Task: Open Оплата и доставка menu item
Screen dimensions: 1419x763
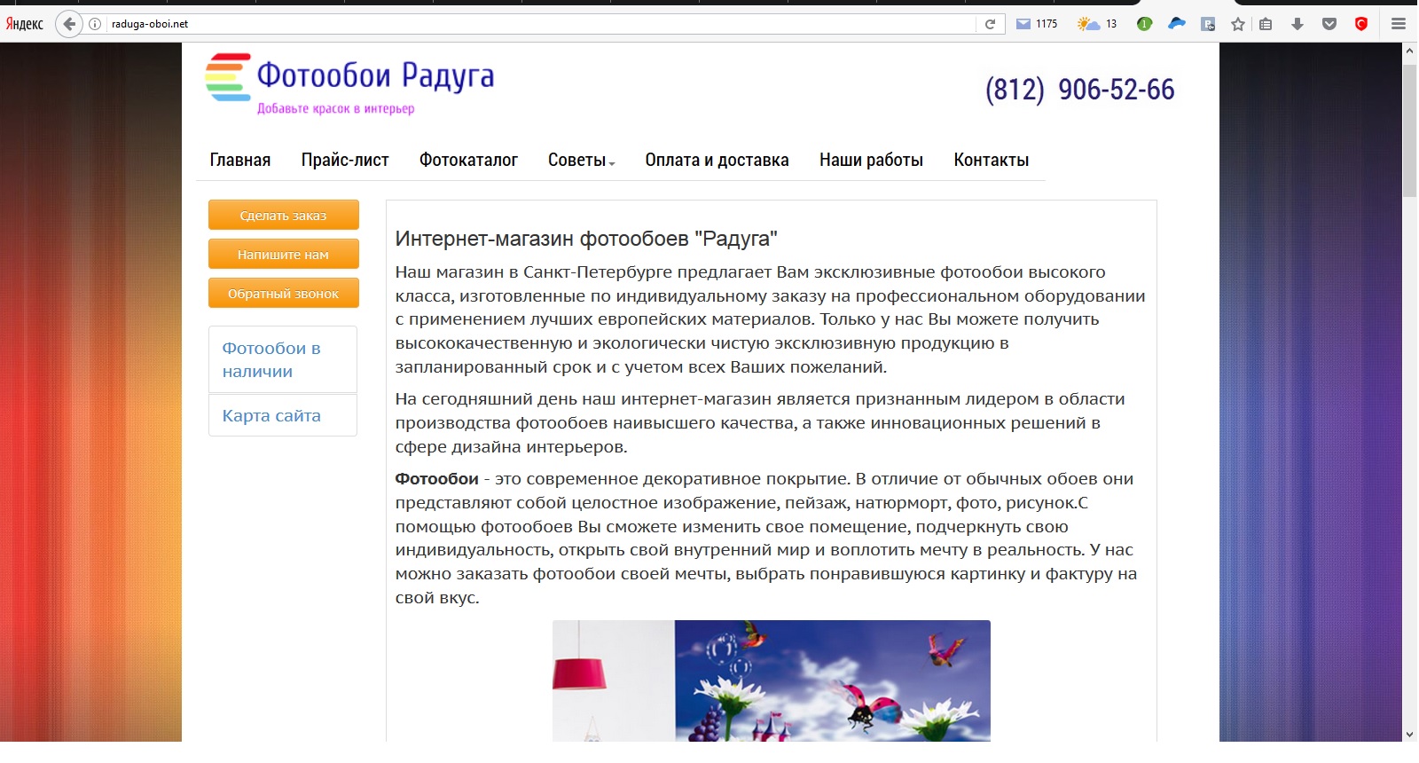Action: click(x=717, y=160)
